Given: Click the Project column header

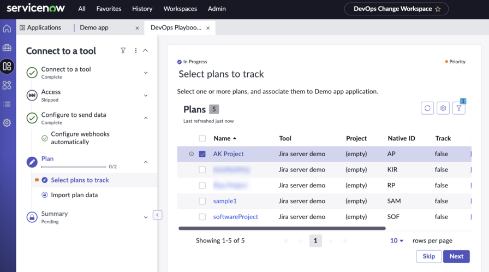Looking at the screenshot, I should [x=356, y=138].
